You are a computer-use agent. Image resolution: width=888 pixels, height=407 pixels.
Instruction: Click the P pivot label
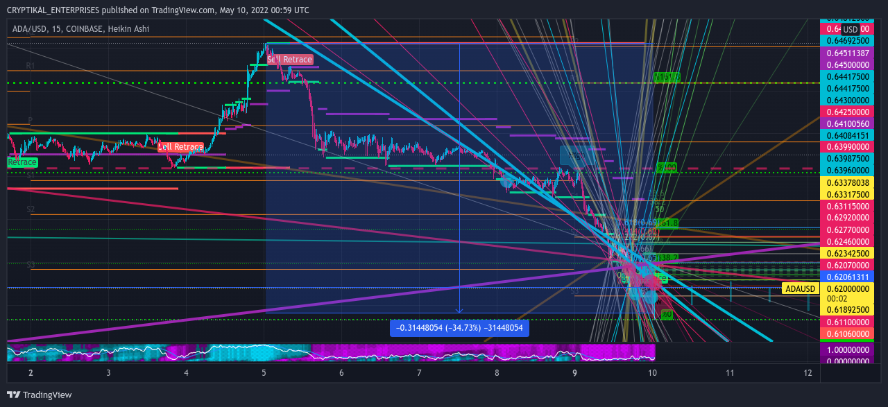tap(31, 120)
